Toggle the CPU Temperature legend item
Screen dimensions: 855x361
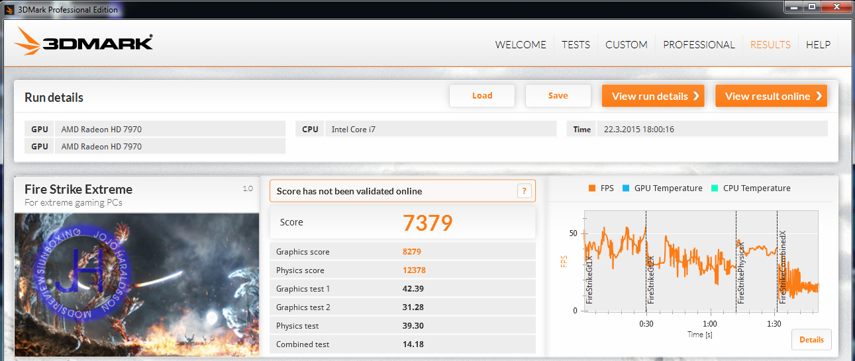tap(750, 188)
